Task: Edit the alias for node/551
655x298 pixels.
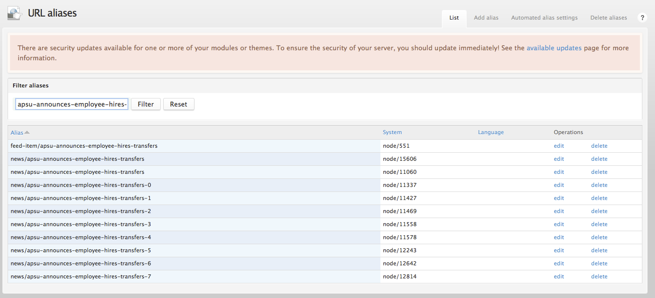Action: [558, 145]
